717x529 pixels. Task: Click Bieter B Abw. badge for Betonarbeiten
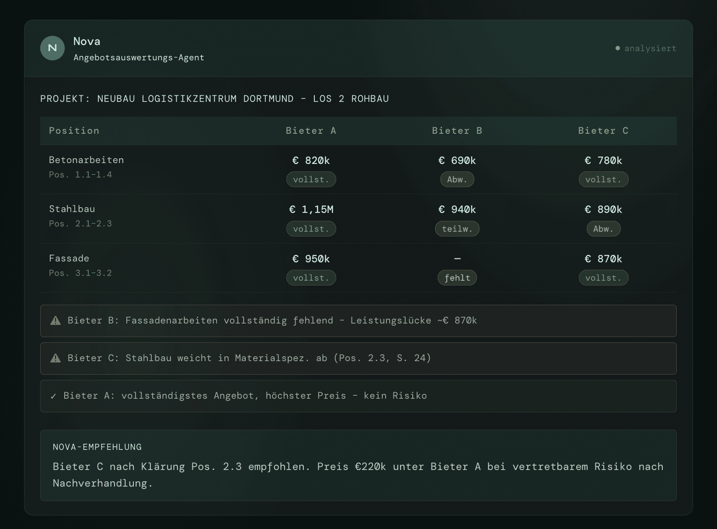[457, 180]
